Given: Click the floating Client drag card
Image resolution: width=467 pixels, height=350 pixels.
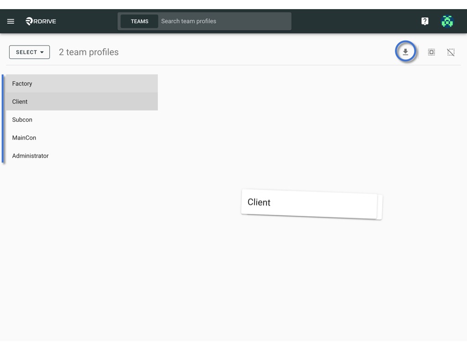Looking at the screenshot, I should 311,204.
